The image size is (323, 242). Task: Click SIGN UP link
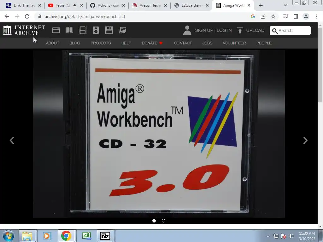coord(204,30)
